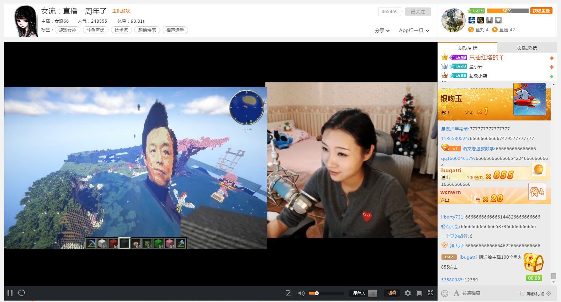Click the logged-in user avatar
Viewport: 561px width, 302px height.
[453, 20]
